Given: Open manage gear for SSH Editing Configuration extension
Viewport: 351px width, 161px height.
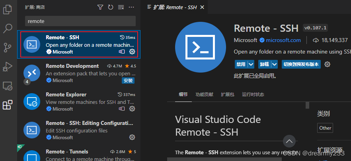Looking at the screenshot, I should pyautogui.click(x=132, y=137).
